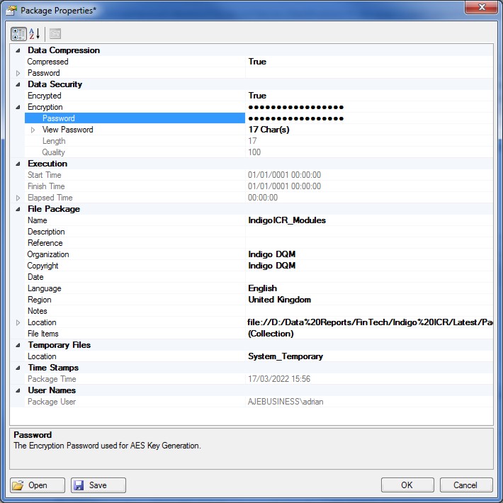
Task: Expand the Elapsed Time property
Action: tap(18, 198)
